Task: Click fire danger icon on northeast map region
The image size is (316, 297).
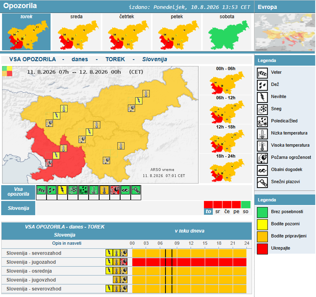Action: pos(131,108)
